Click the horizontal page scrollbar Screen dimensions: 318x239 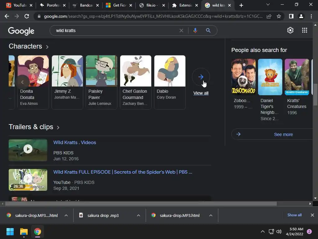point(141,204)
